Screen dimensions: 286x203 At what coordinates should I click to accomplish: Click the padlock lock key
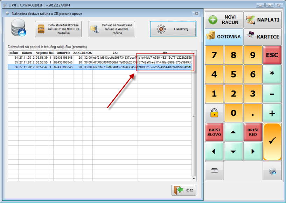coord(214,113)
